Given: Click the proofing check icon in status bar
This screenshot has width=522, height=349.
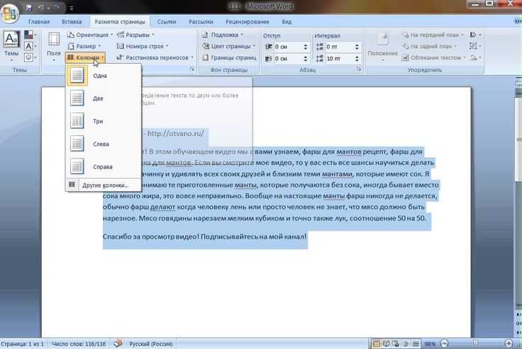Looking at the screenshot, I should pyautogui.click(x=118, y=343).
